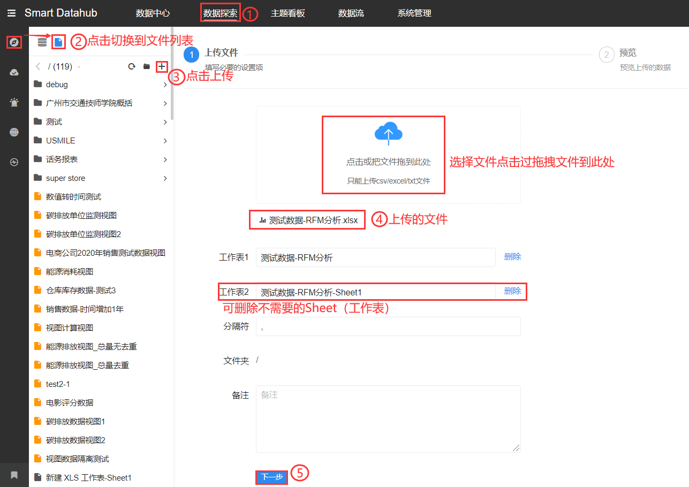Click the / (119) path label
The height and width of the screenshot is (487, 689).
[60, 66]
